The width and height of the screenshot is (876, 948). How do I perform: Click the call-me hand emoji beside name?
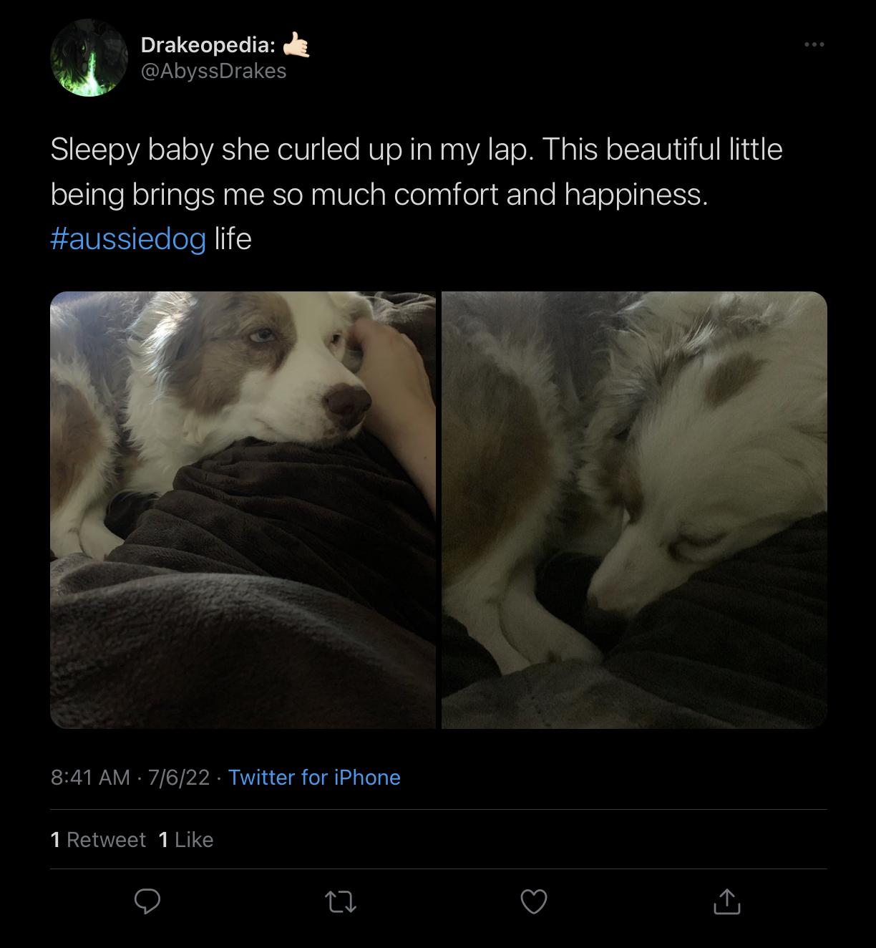click(x=296, y=44)
